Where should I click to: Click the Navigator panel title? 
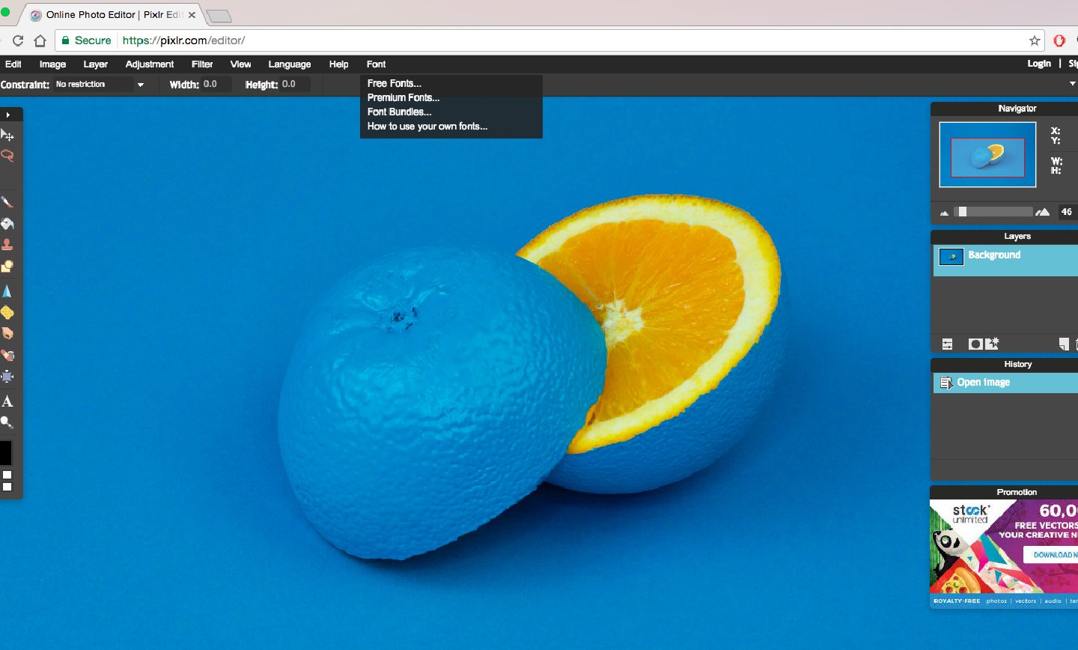tap(1017, 109)
